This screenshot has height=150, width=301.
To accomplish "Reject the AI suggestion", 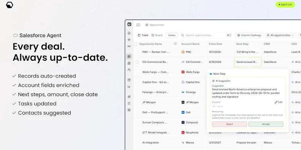I will point(230,124).
